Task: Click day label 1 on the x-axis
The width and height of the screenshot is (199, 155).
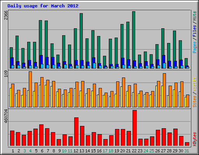Action: coord(13,151)
